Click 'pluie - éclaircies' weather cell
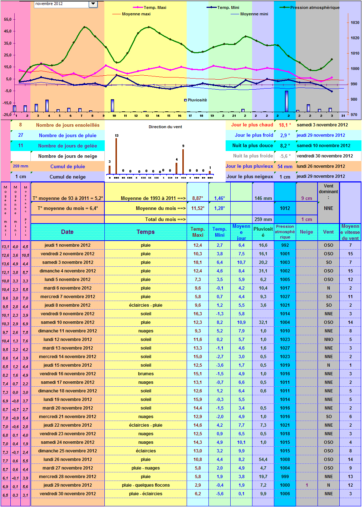Screen dimensions: 364x507 click(146, 494)
